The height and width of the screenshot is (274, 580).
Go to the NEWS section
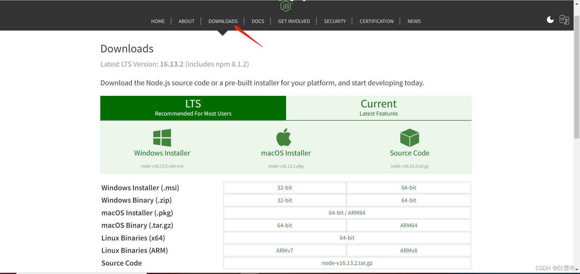point(414,21)
